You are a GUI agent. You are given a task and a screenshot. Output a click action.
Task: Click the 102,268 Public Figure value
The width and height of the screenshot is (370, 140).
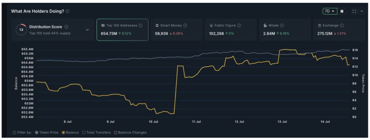[216, 34]
